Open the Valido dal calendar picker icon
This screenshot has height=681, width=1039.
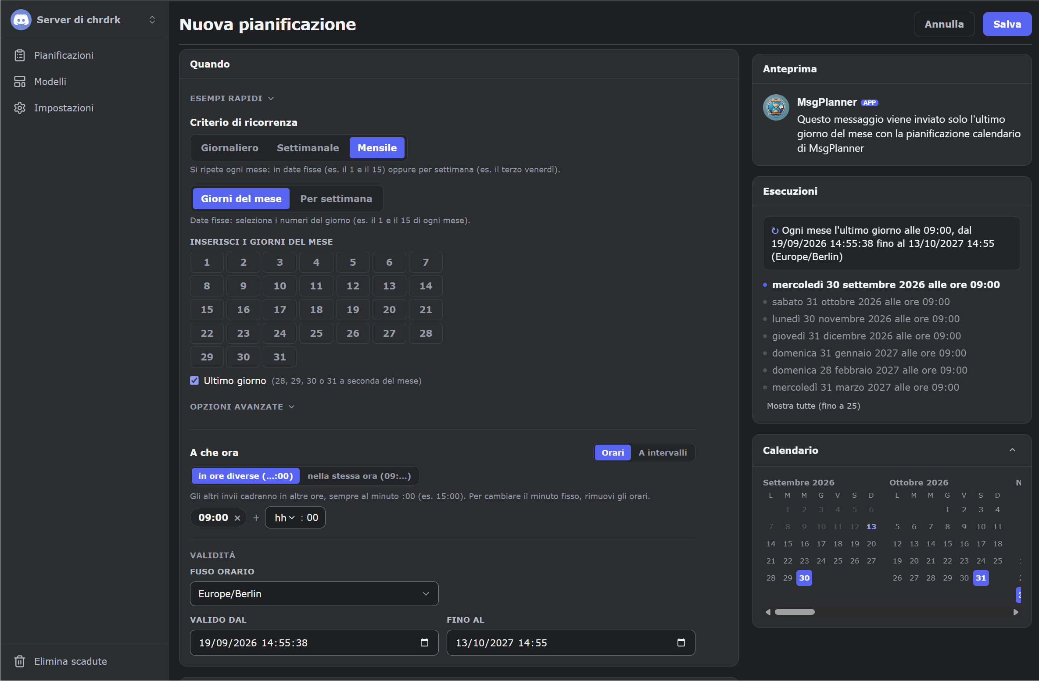pyautogui.click(x=424, y=642)
